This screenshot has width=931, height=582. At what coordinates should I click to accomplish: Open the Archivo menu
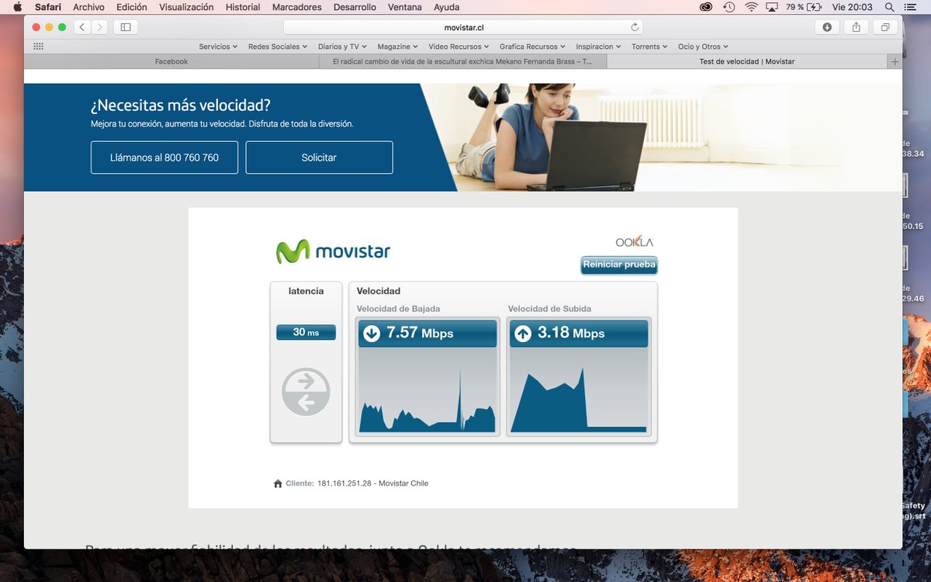coord(88,7)
